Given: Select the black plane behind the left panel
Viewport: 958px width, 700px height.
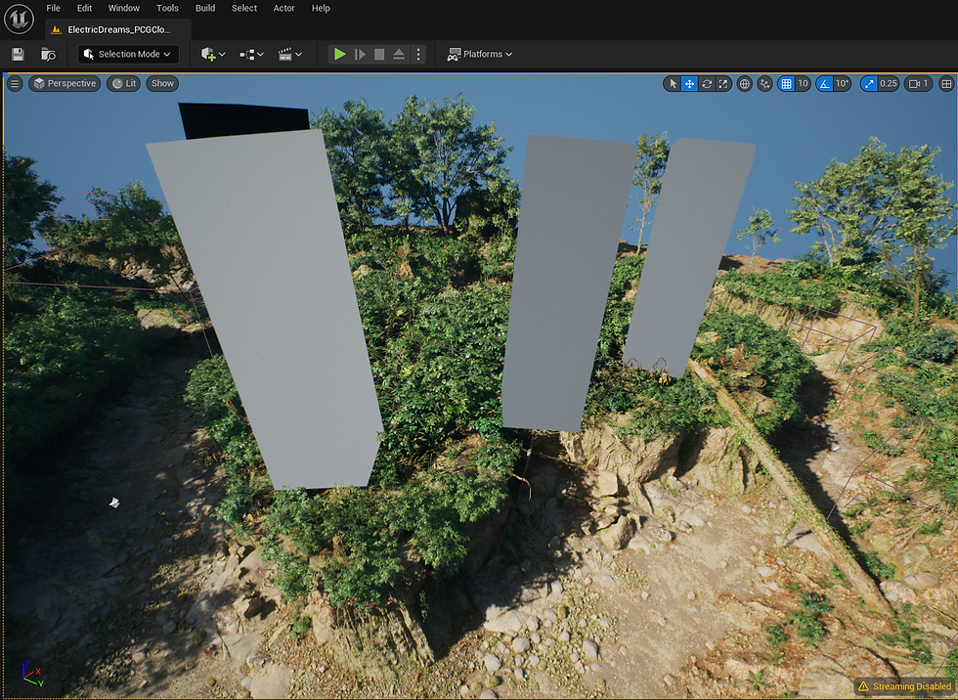Looking at the screenshot, I should [244, 118].
